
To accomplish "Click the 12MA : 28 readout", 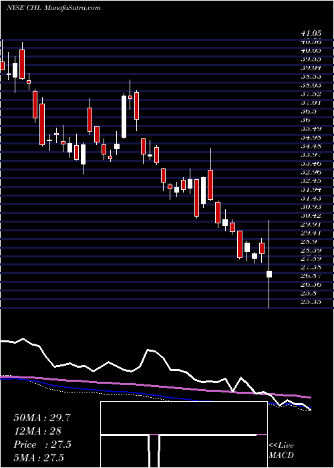I will (37, 431).
